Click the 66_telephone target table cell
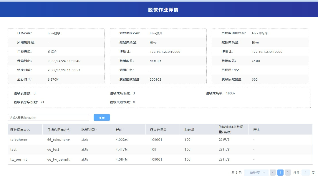The height and width of the screenshot is (178, 318). pyautogui.click(x=58, y=140)
